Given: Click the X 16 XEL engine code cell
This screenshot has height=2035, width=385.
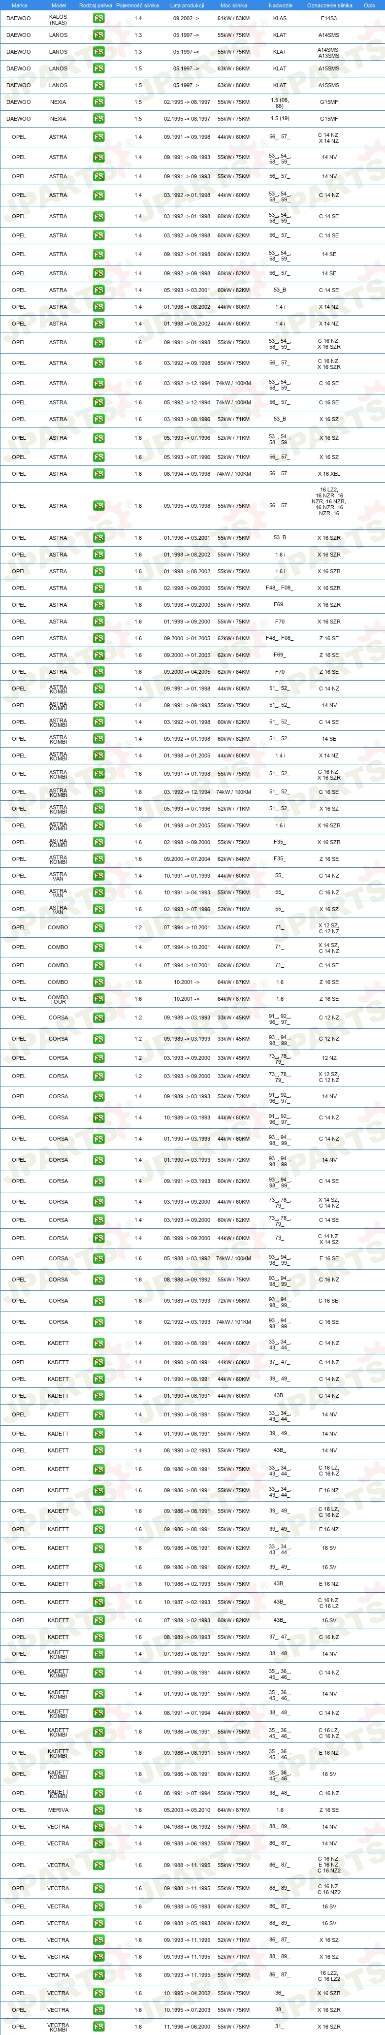Looking at the screenshot, I should click(329, 474).
